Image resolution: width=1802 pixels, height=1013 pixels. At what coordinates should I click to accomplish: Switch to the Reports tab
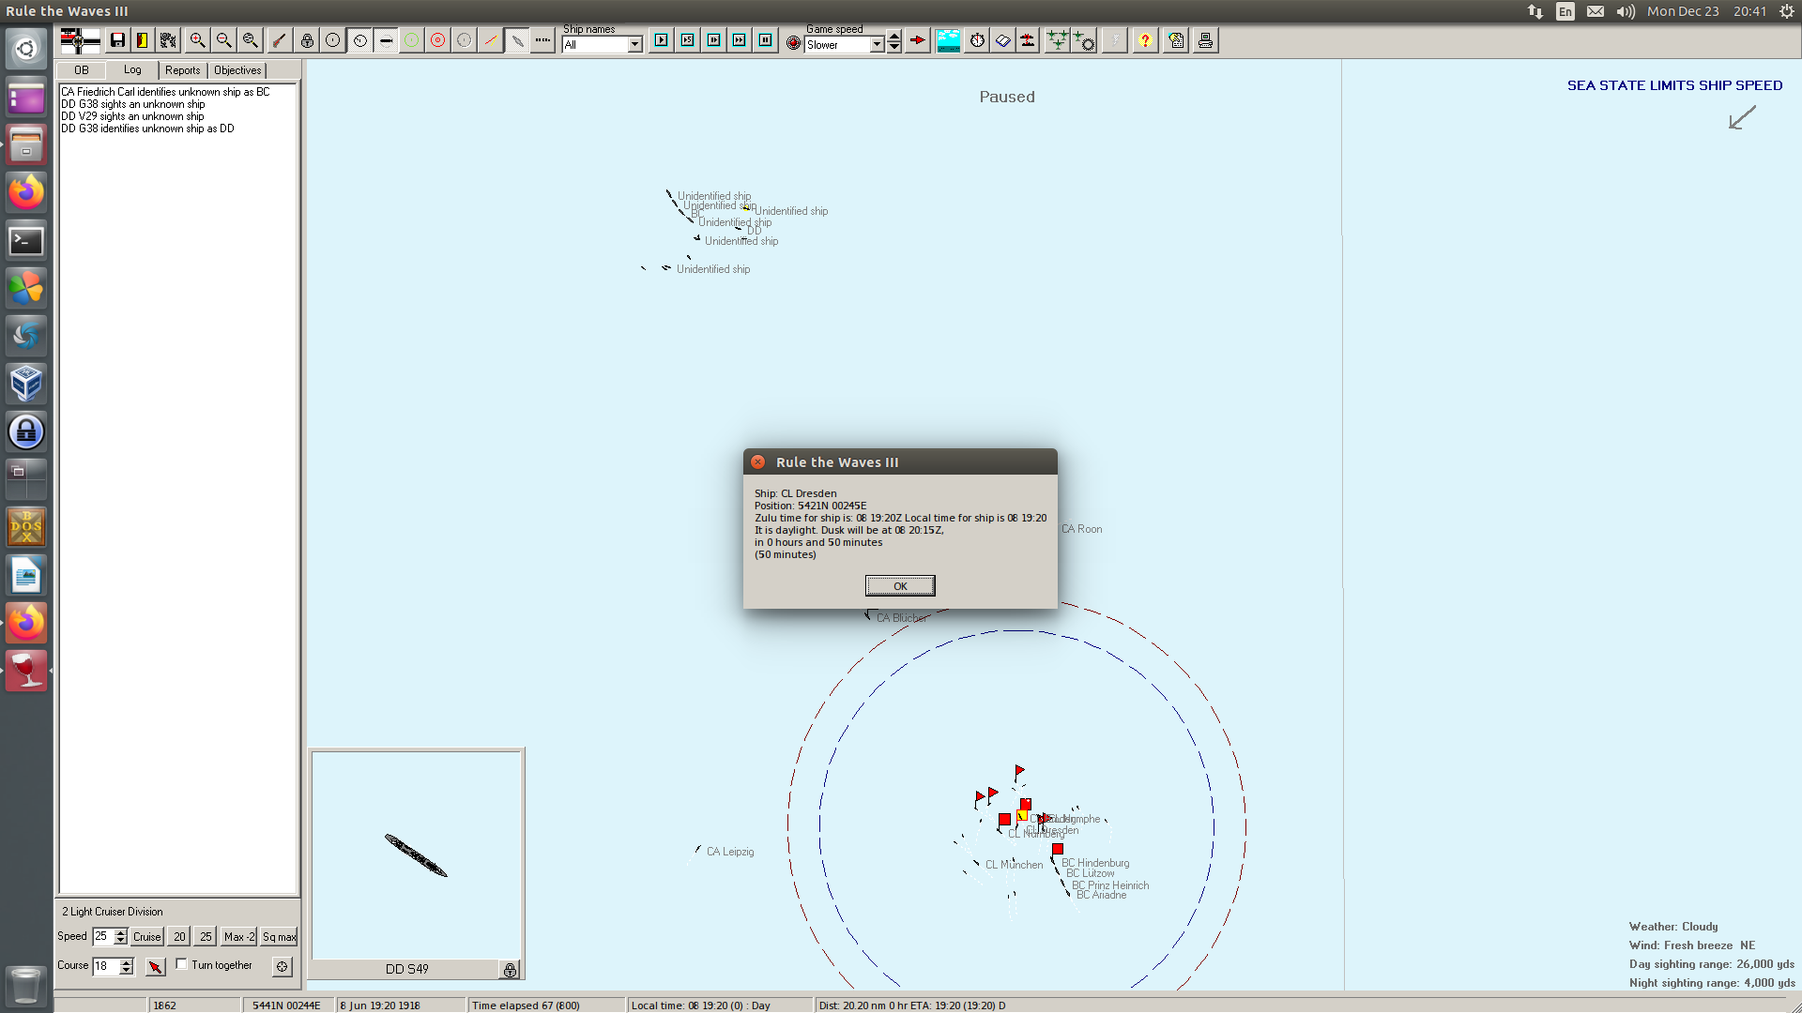point(182,70)
